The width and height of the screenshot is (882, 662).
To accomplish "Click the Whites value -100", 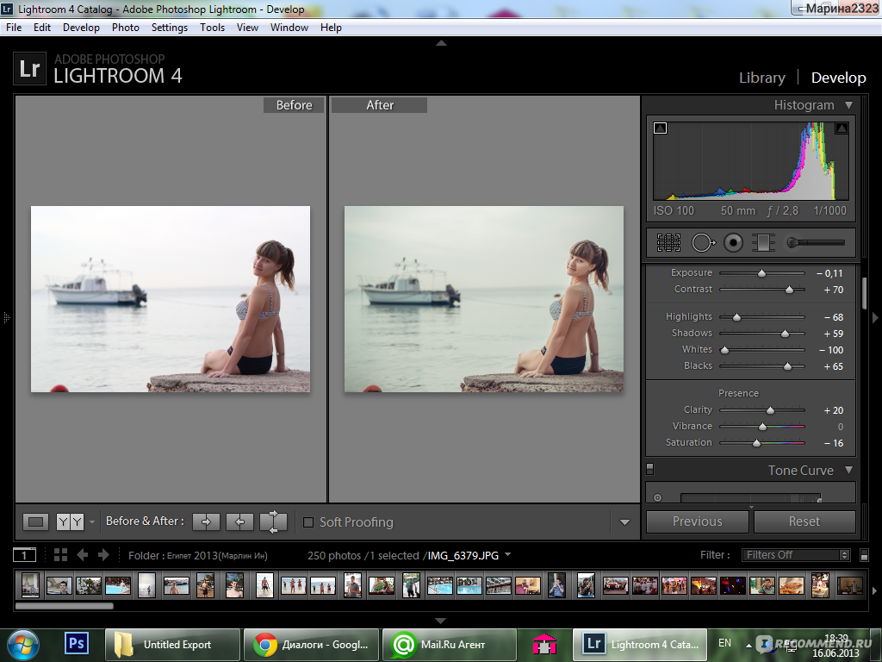I will pyautogui.click(x=831, y=350).
